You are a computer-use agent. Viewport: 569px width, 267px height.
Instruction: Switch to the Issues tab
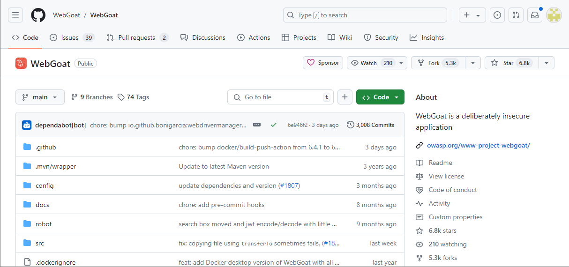pos(72,37)
